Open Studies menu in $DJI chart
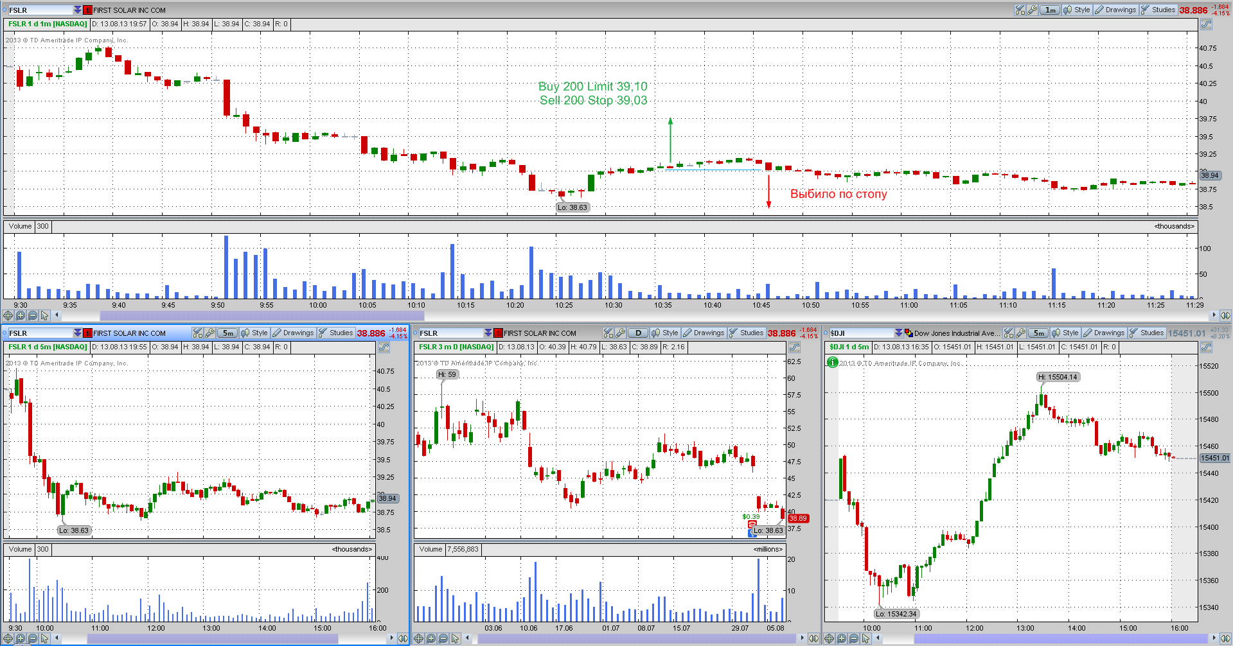1233x646 pixels. 1146,333
